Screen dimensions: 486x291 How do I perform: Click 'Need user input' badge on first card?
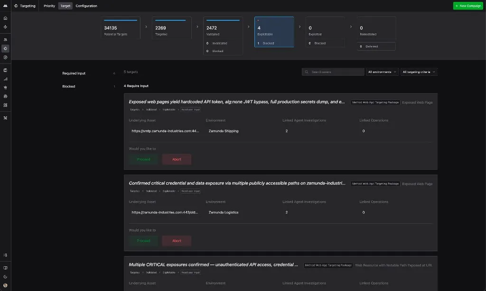pyautogui.click(x=191, y=110)
